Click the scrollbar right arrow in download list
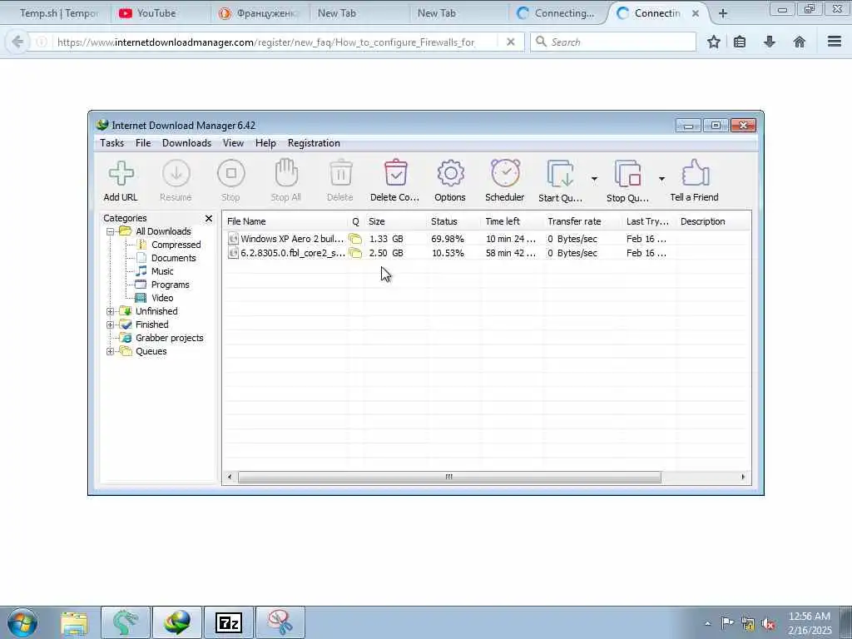Screen dimensions: 852x639 click(743, 478)
